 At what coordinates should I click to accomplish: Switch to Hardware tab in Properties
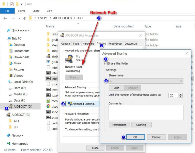88,44
